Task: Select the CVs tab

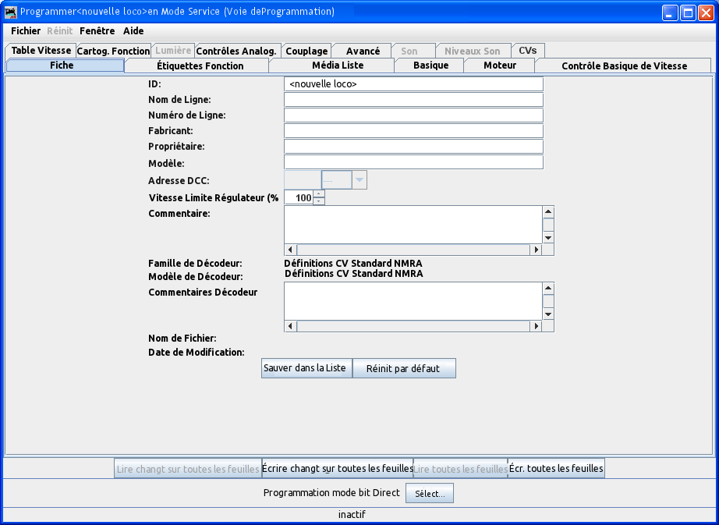Action: click(527, 51)
